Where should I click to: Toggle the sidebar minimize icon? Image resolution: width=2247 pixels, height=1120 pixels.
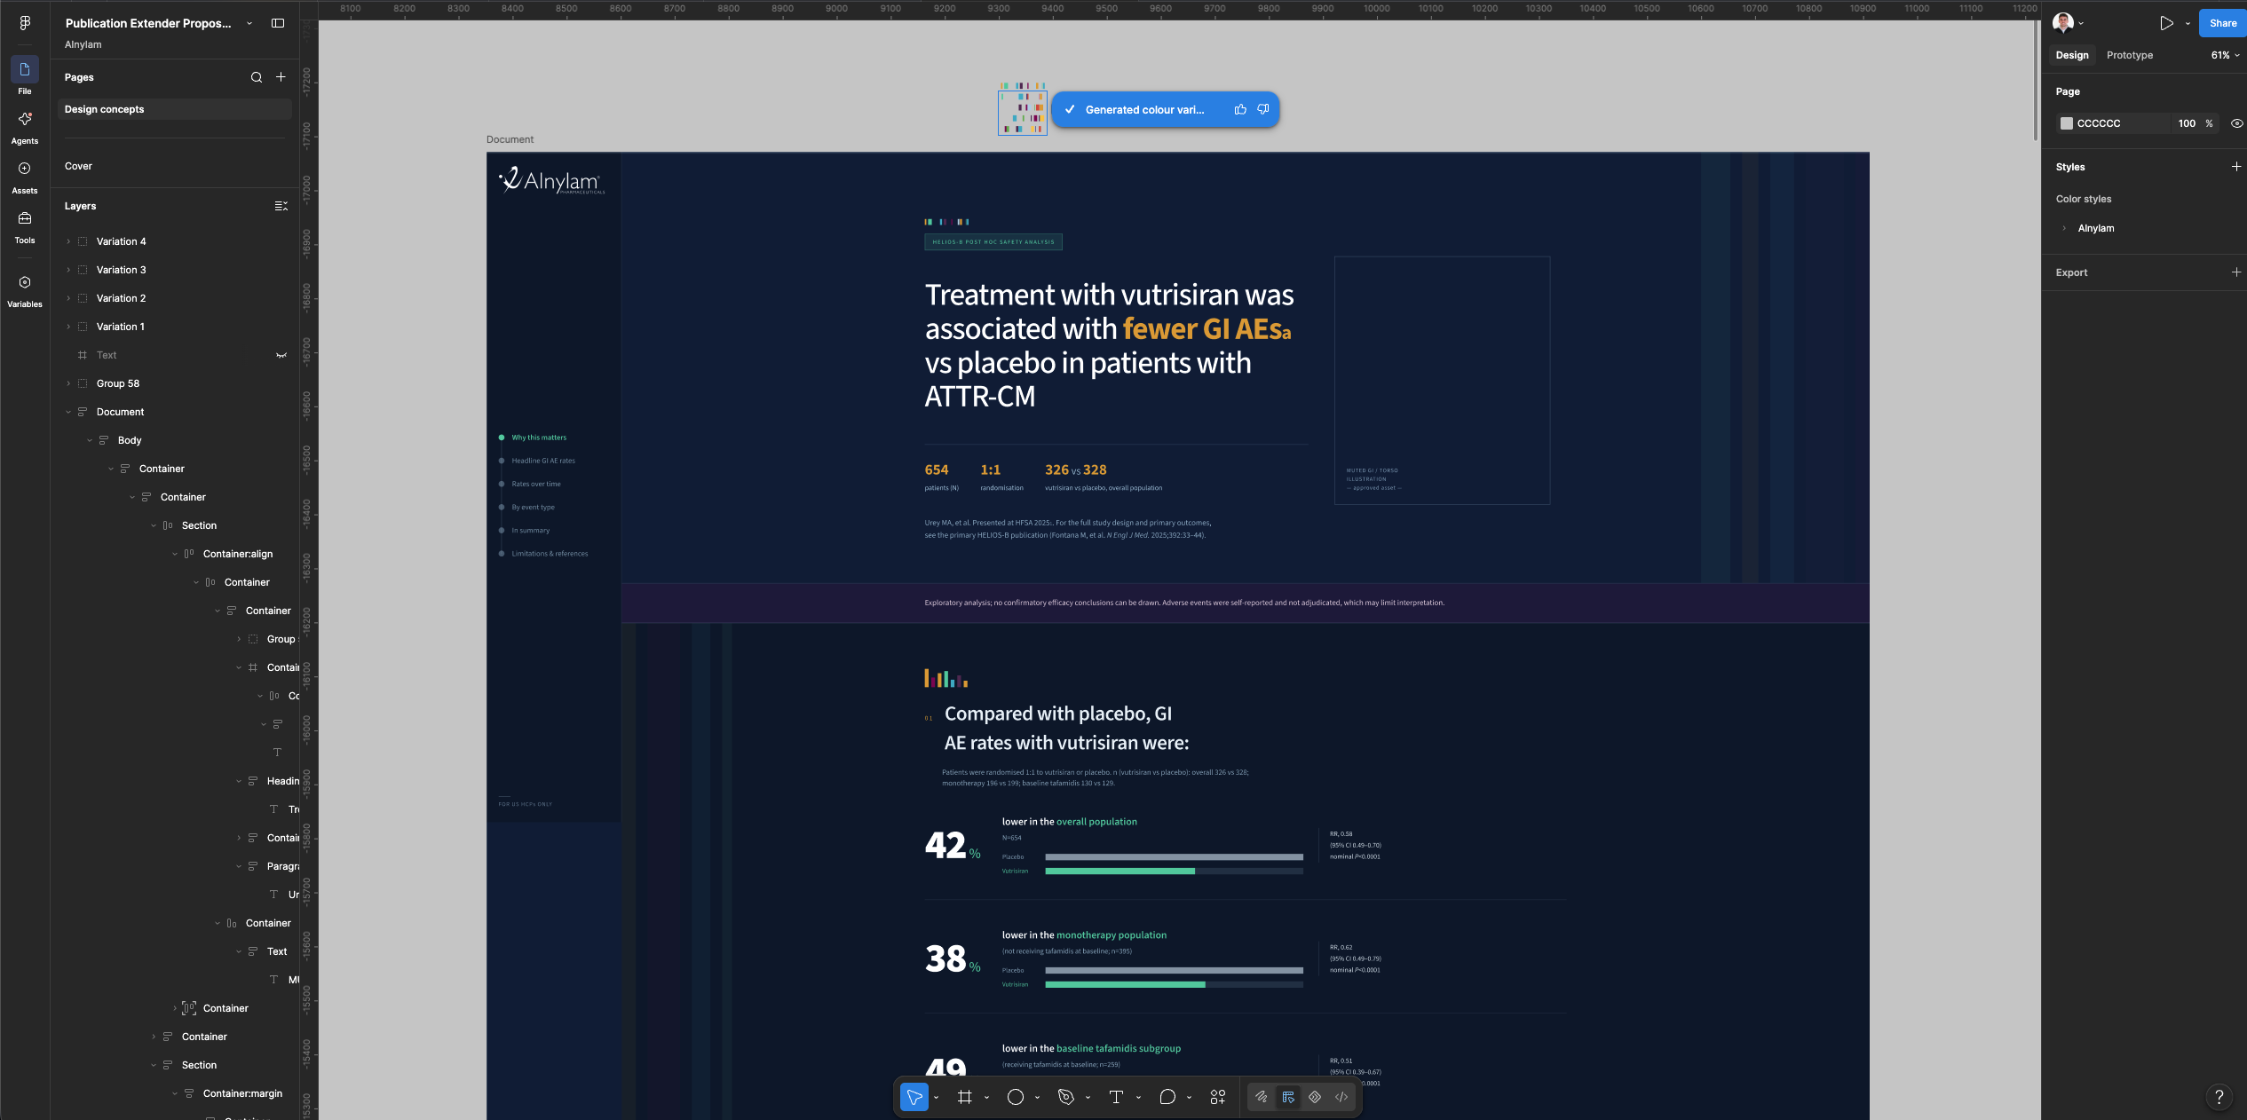(278, 23)
